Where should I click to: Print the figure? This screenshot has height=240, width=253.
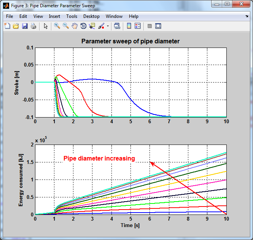pos(33,26)
